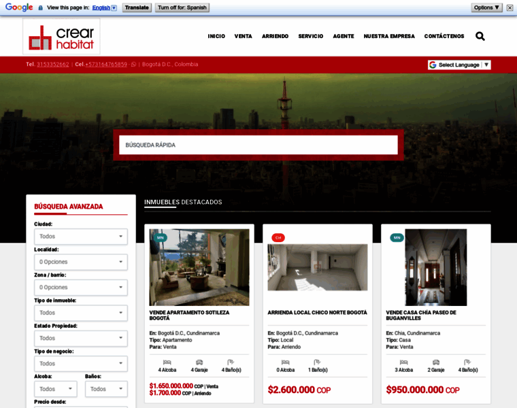Open the search magnifier icon in header
Viewport: 517px width, 408px height.
tap(480, 36)
